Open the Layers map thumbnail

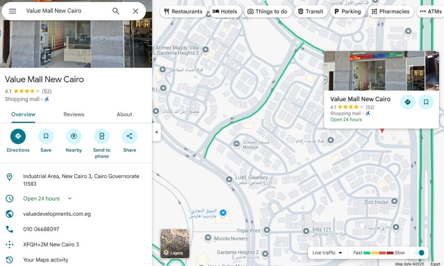[175, 243]
